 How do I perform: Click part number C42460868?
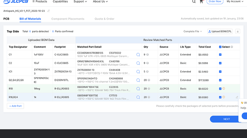pos(116,78)
